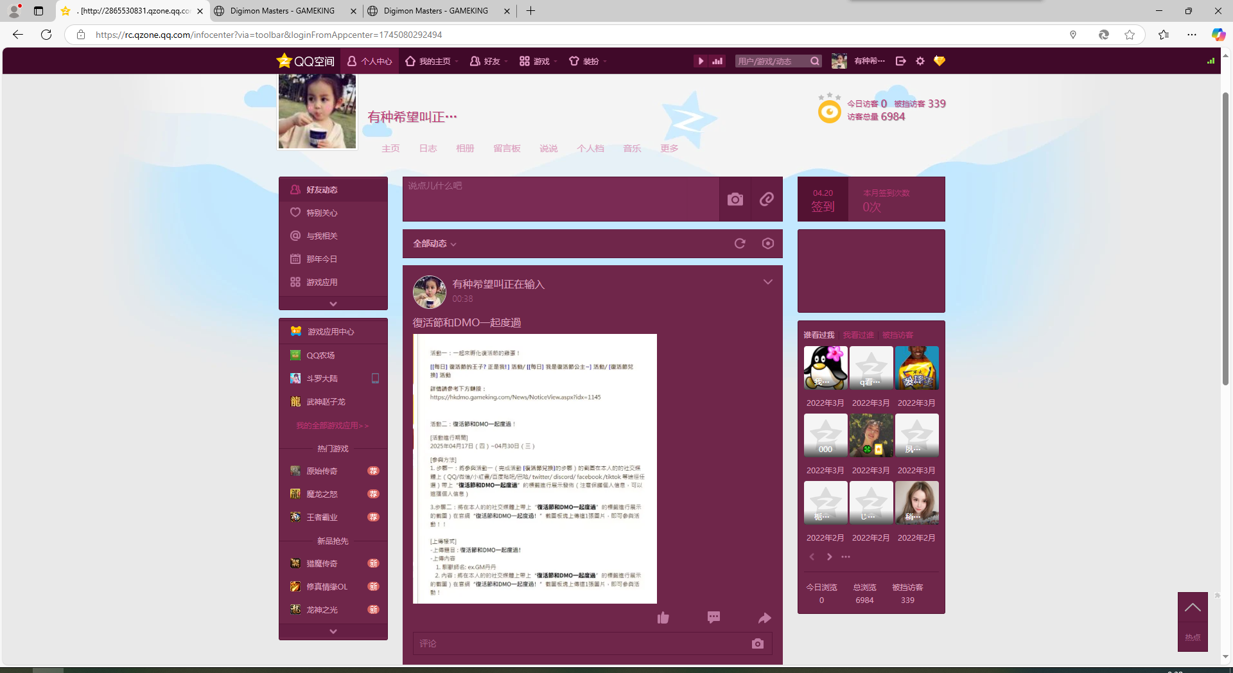Viewport: 1233px width, 673px height.
Task: Open the 个人档 tab
Action: click(x=590, y=148)
